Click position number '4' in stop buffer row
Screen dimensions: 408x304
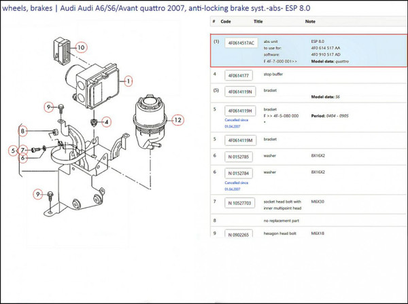click(x=215, y=74)
